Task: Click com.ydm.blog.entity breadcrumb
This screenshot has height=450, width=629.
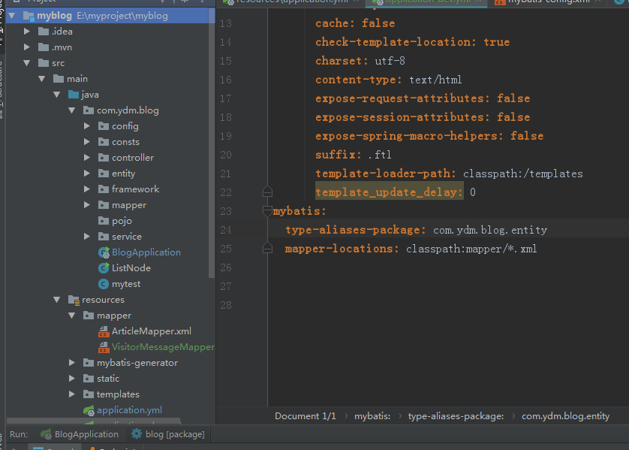Action: click(566, 416)
